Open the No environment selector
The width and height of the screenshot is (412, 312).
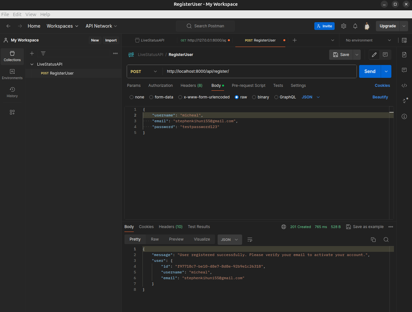point(368,40)
